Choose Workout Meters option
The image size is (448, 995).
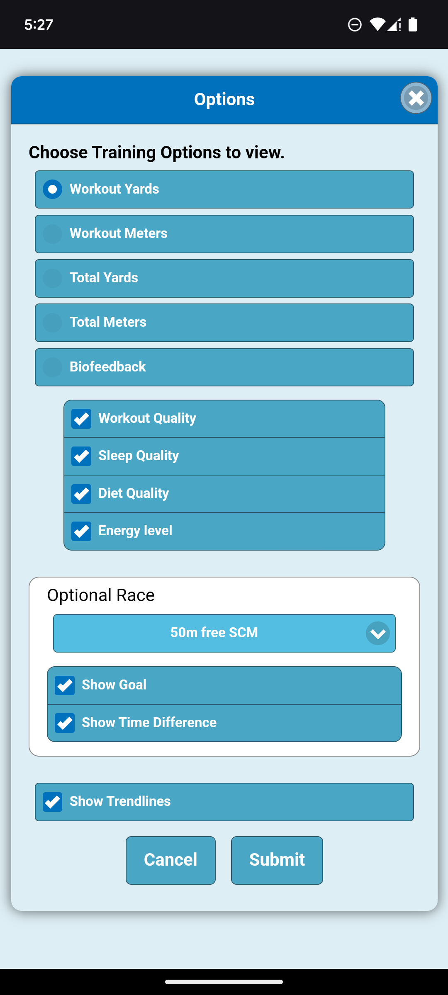53,234
